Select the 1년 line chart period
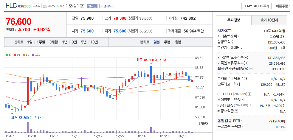 pos(65,42)
